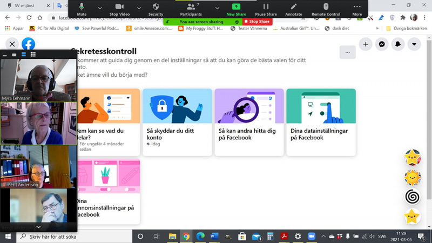Open dash diet bookmark
This screenshot has width=432, height=243.
(336, 28)
